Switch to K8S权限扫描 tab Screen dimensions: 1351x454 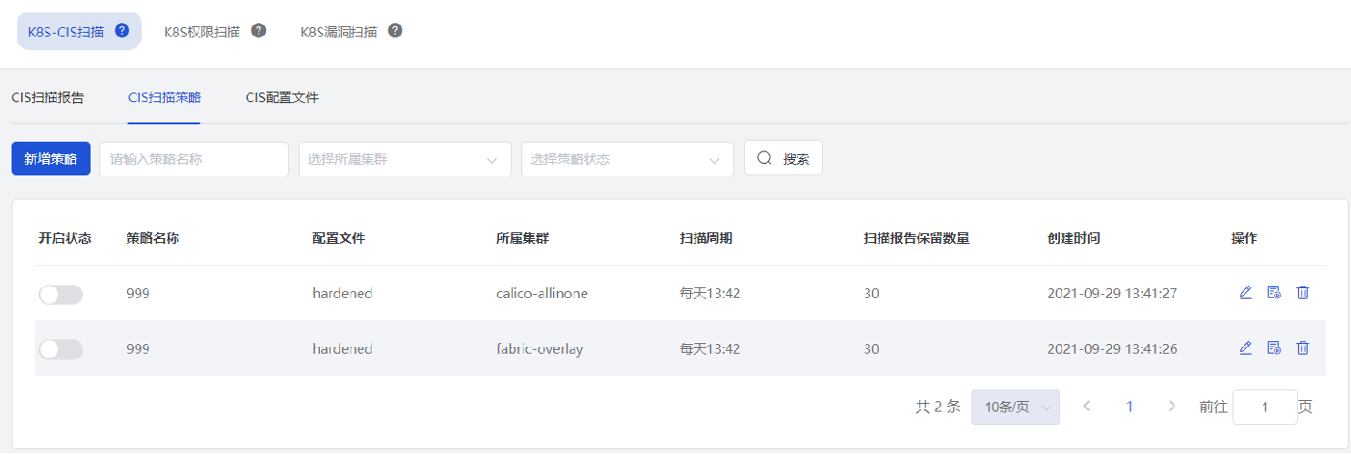[x=201, y=31]
